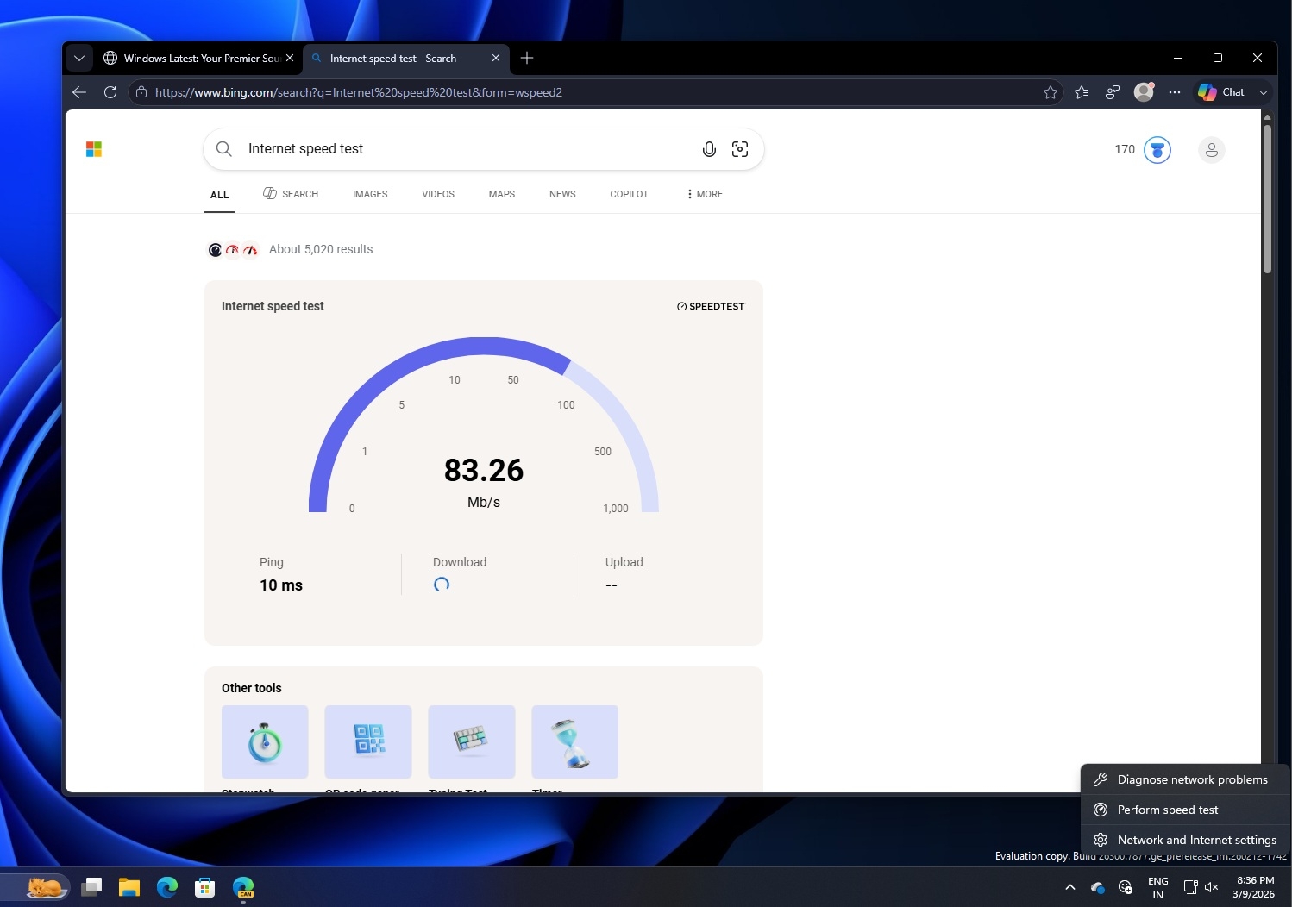The width and height of the screenshot is (1292, 907).
Task: Open visual search with the camera icon
Action: (740, 148)
